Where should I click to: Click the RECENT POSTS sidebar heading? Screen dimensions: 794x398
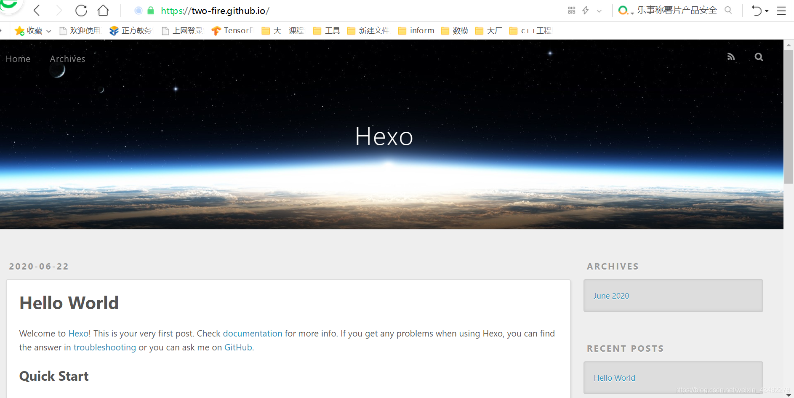pos(625,349)
